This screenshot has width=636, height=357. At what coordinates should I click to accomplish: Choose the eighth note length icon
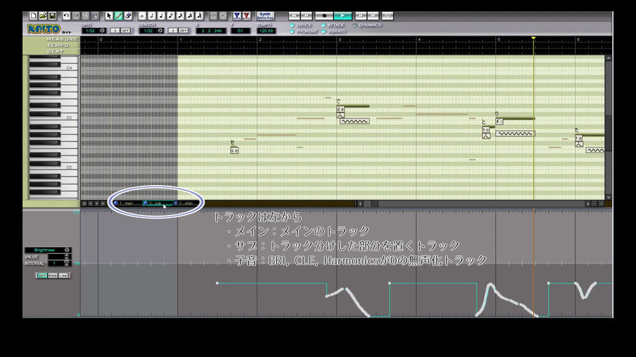(171, 16)
